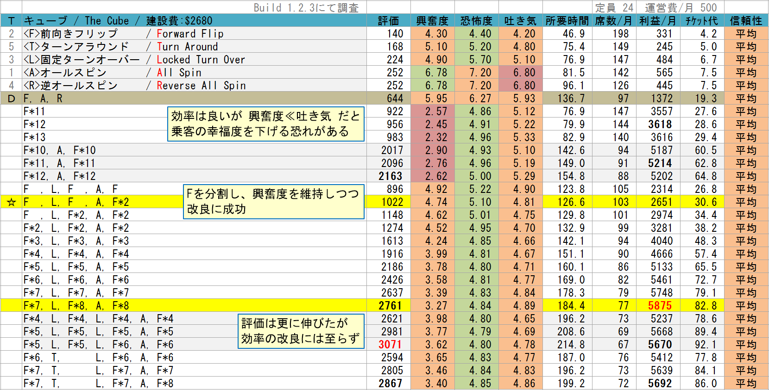Click the Reverse All Spin row name
This screenshot has height=390, width=769.
click(x=201, y=86)
